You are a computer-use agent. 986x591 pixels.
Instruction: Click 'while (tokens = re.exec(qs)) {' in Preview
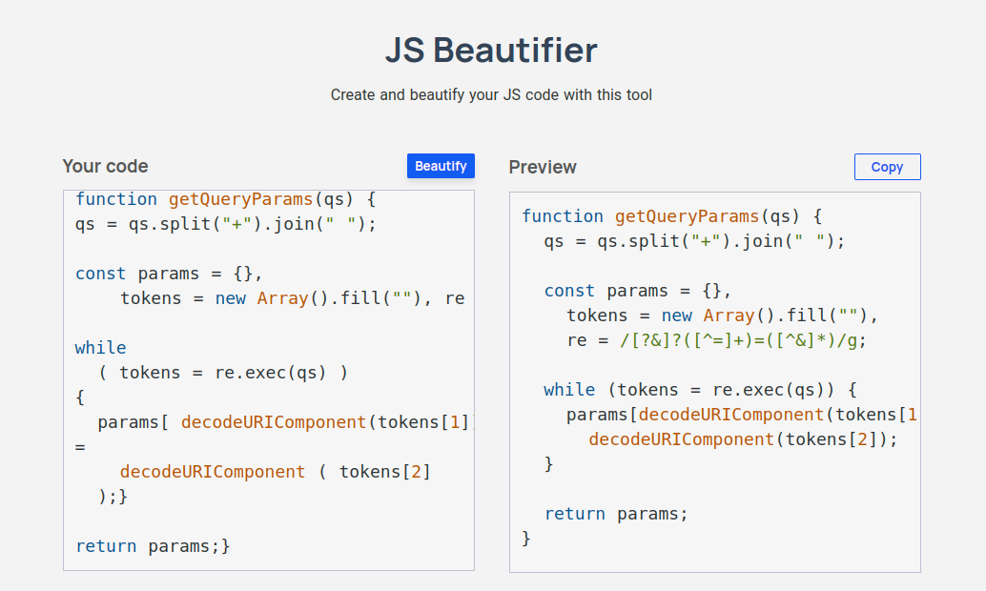pyautogui.click(x=701, y=390)
